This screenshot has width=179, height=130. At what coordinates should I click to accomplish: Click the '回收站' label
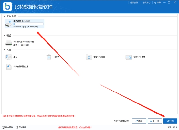point(56,57)
